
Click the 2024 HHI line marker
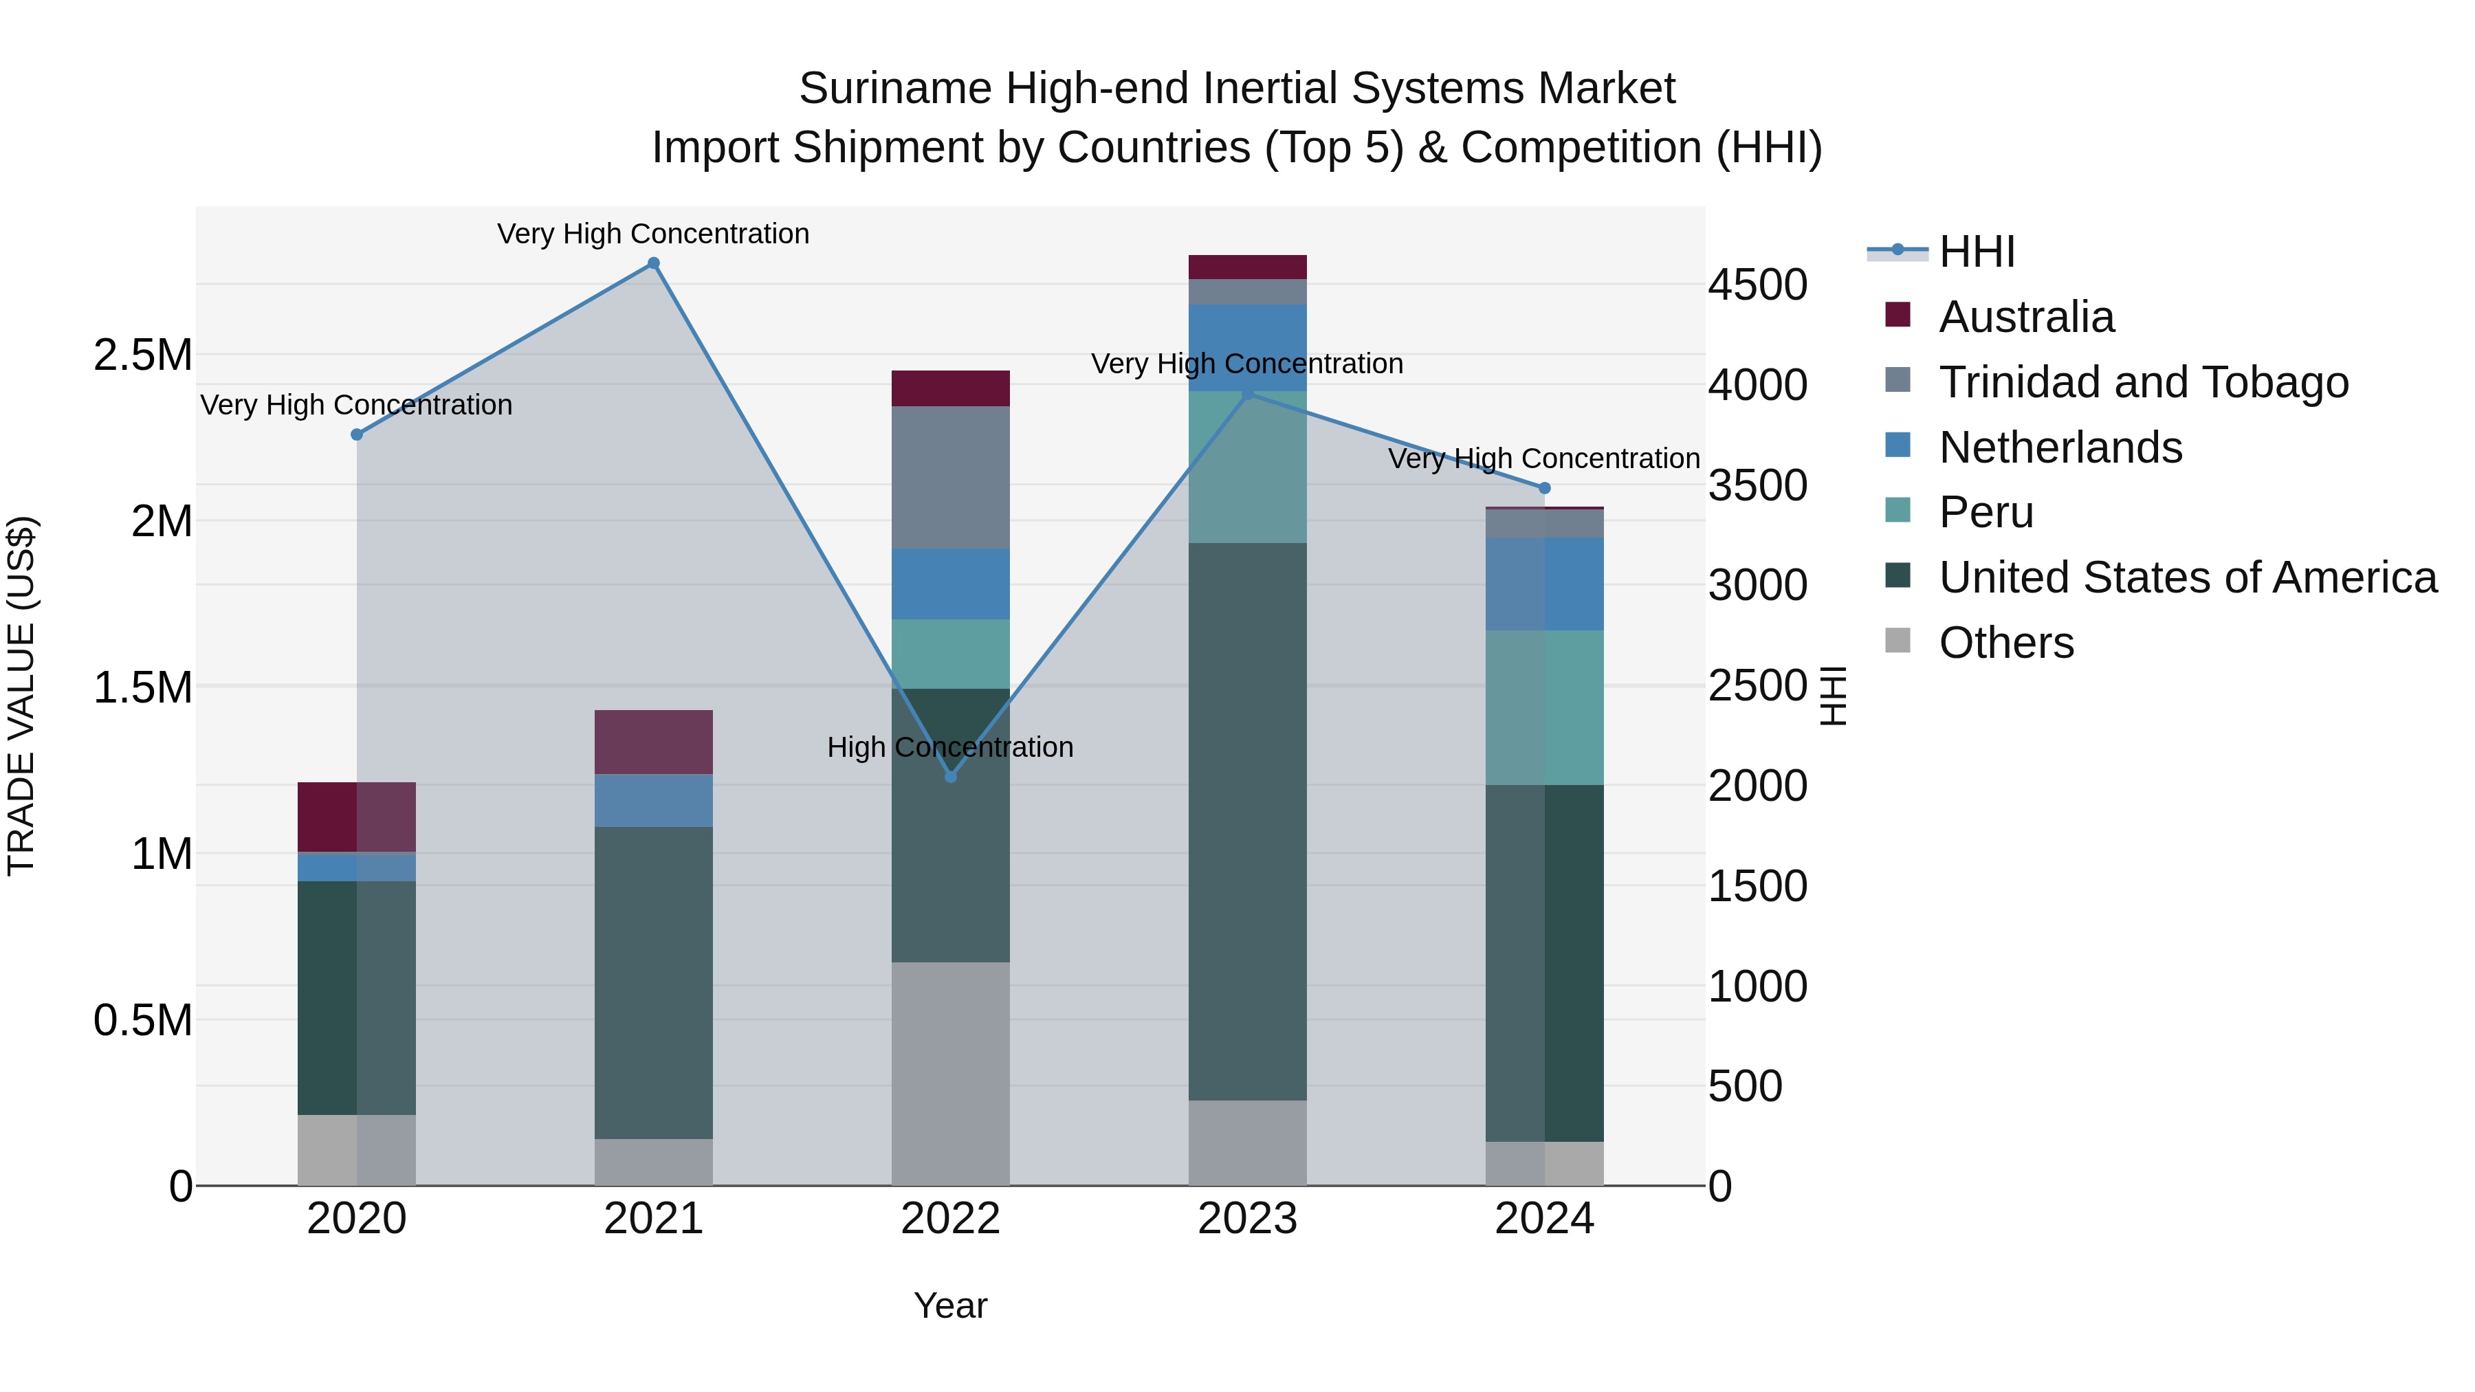(x=1544, y=488)
